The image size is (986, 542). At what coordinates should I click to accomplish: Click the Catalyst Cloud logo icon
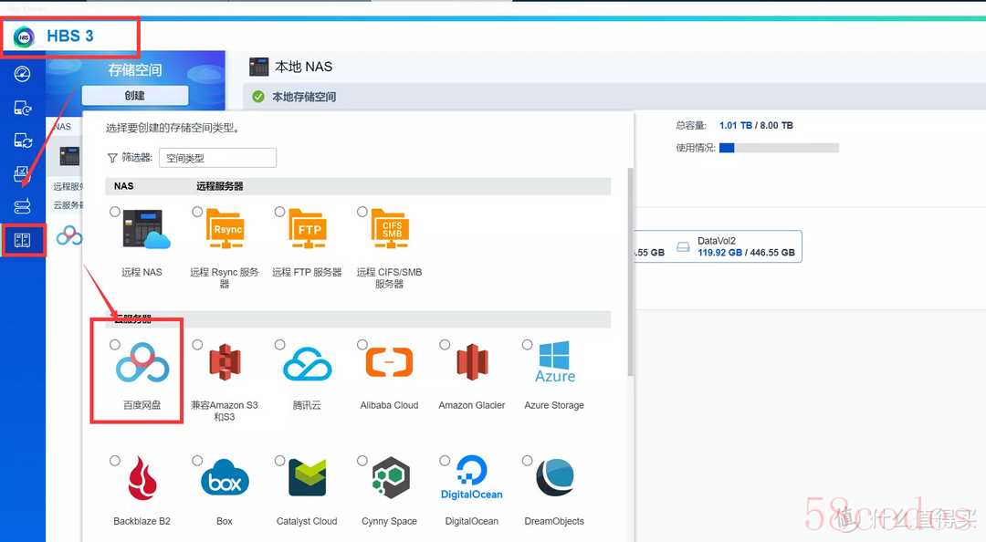(308, 478)
